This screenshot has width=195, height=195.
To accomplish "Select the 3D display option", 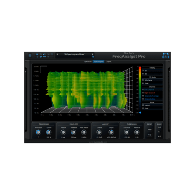I will (x=143, y=74).
